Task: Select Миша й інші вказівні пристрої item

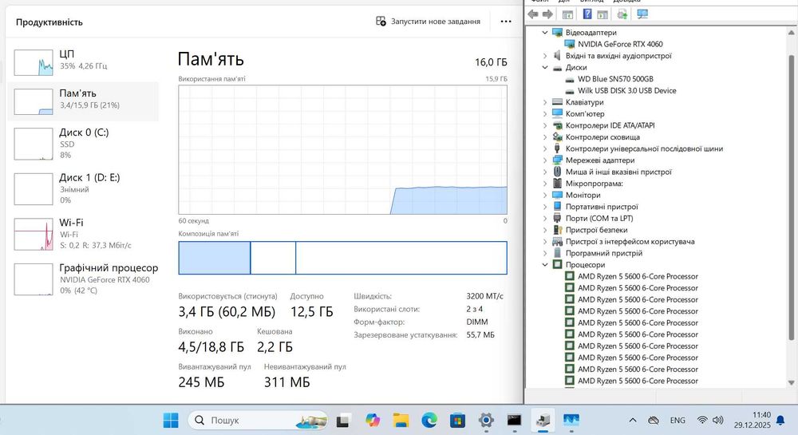Action: [618, 172]
